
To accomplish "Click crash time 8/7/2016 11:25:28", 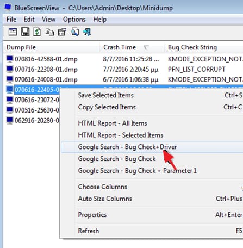I will point(131,59).
